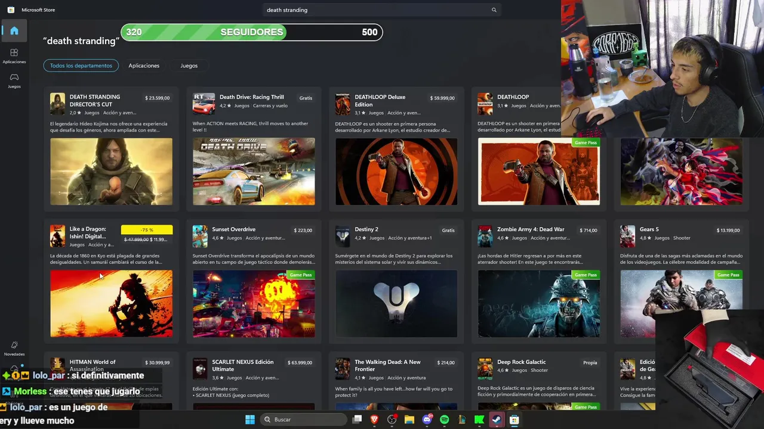Open the DEATHLOOP Deluxe Edition title
This screenshot has width=764, height=429.
click(x=380, y=101)
